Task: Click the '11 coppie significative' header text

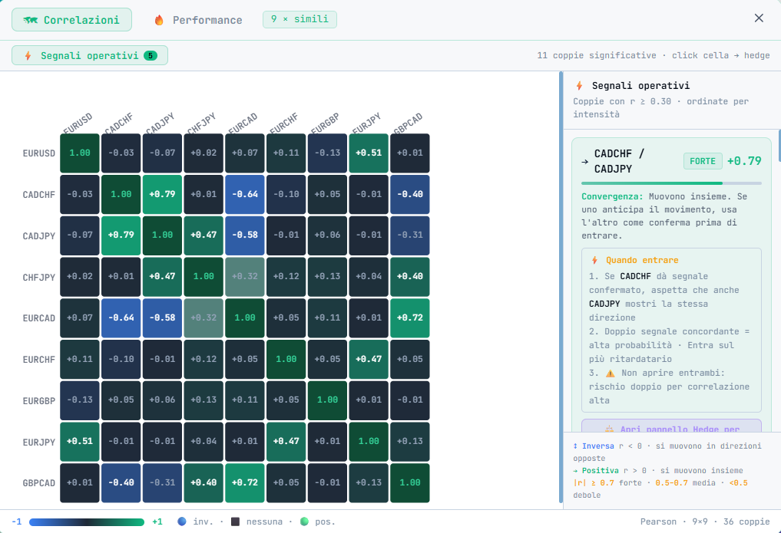Action: pos(596,55)
